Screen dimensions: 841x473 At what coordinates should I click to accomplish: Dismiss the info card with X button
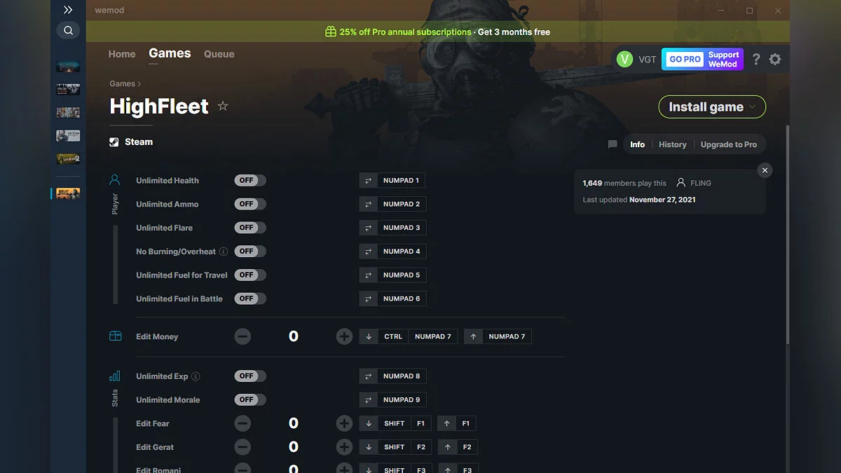point(765,170)
